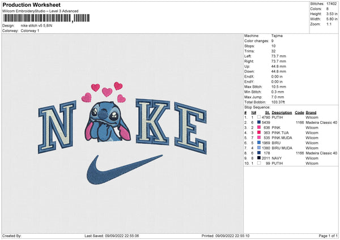340x240 pixels.
Task: Click the Color changes value 9
Action: pyautogui.click(x=273, y=41)
